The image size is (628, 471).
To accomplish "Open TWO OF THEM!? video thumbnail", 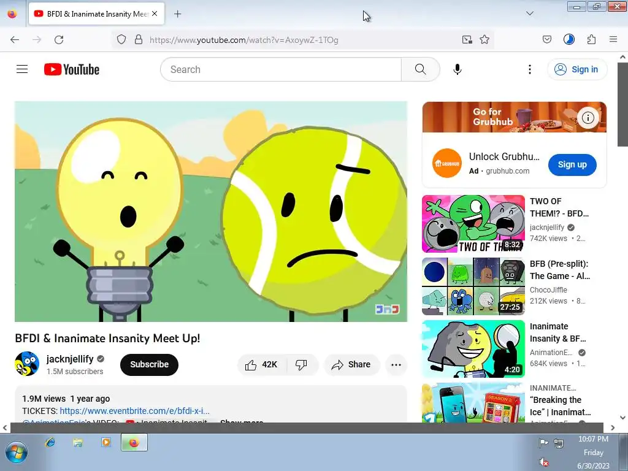I will pos(473,224).
